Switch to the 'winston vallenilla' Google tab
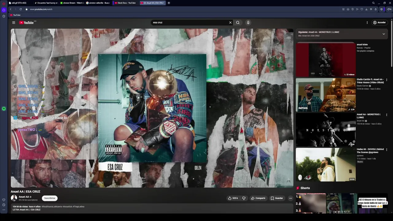 click(x=98, y=3)
